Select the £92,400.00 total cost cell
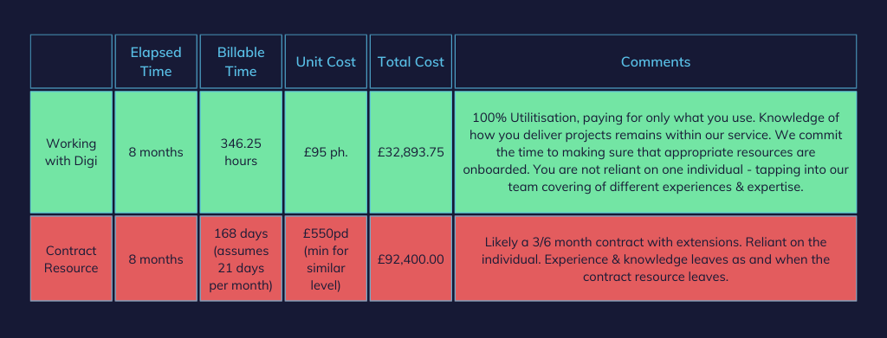The height and width of the screenshot is (338, 887). [411, 258]
